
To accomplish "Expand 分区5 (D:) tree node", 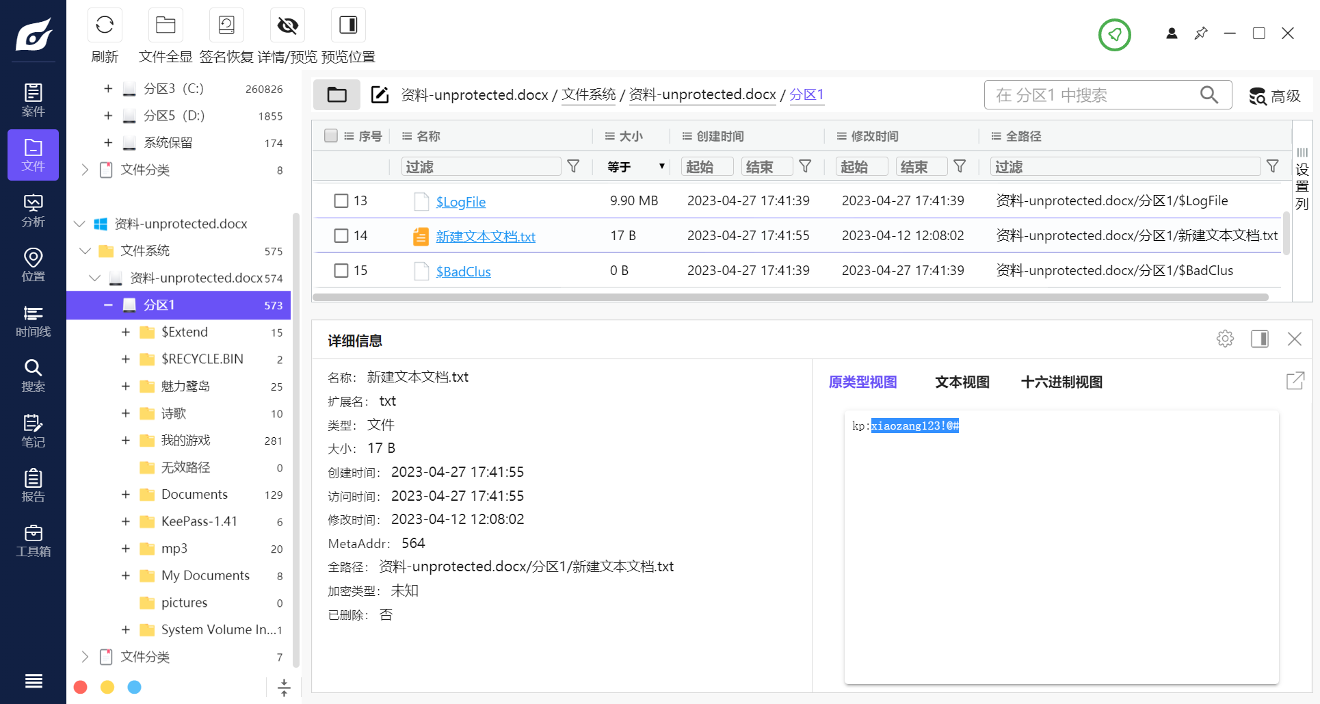I will pyautogui.click(x=108, y=116).
